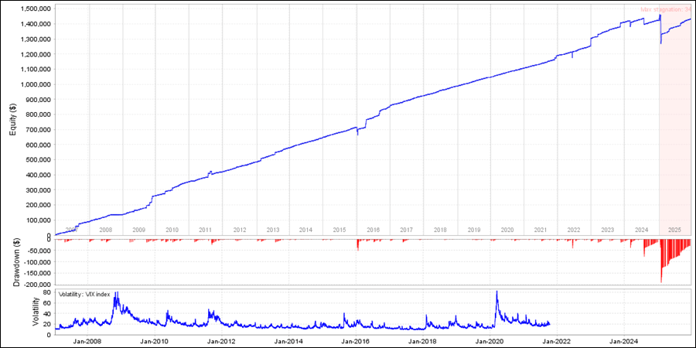Click the Jan-2020 date on volatility axis
This screenshot has height=348, width=696.
[490, 340]
